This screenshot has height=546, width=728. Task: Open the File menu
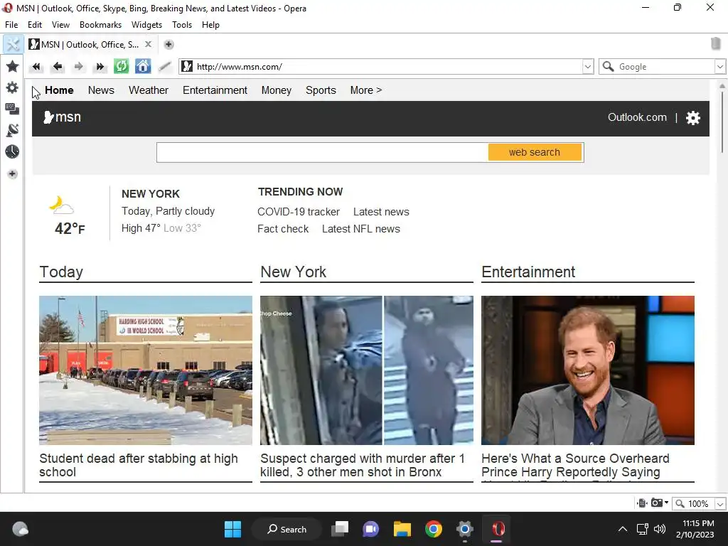pyautogui.click(x=11, y=25)
